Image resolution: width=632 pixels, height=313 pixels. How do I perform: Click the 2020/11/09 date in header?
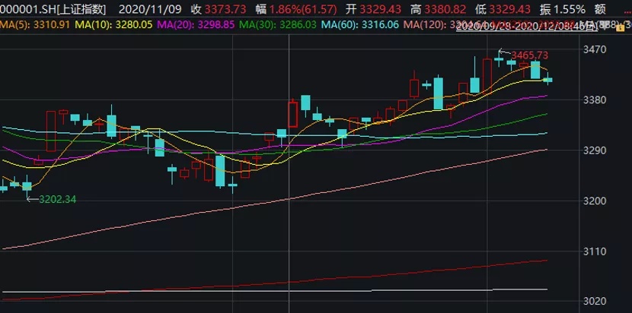(x=150, y=9)
